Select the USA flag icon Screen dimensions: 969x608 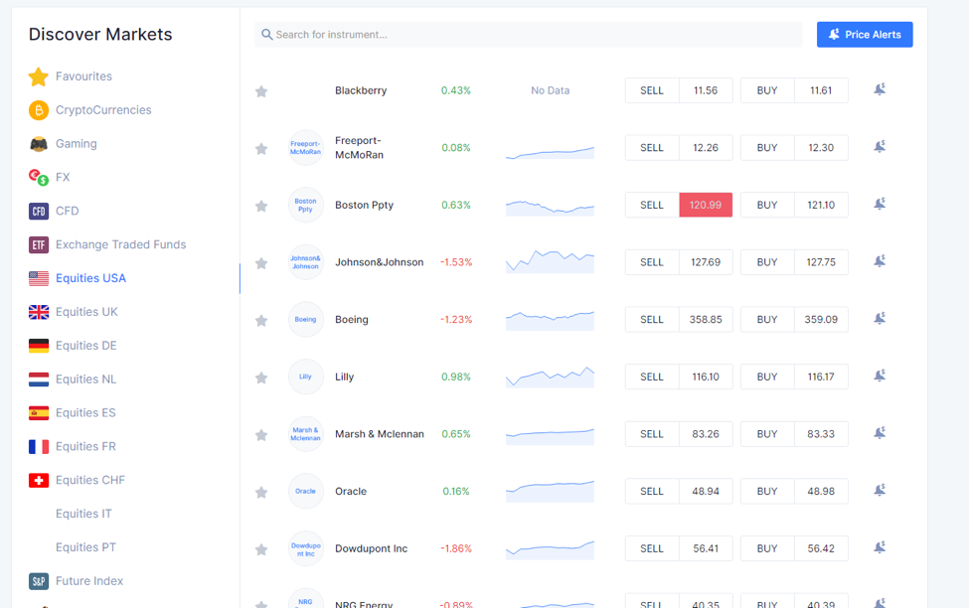click(x=39, y=278)
